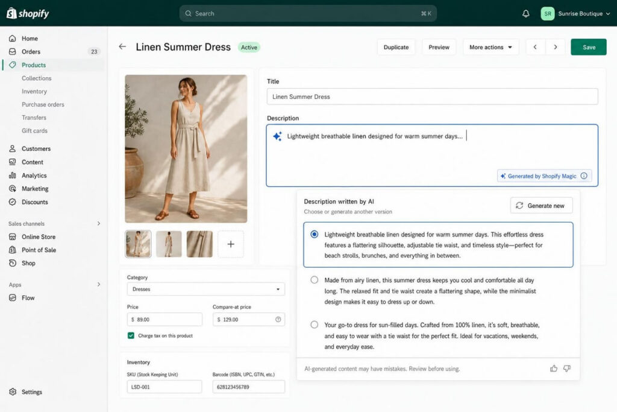Open the Sunrise Boutique account menu
Image resolution: width=617 pixels, height=412 pixels.
(x=575, y=13)
